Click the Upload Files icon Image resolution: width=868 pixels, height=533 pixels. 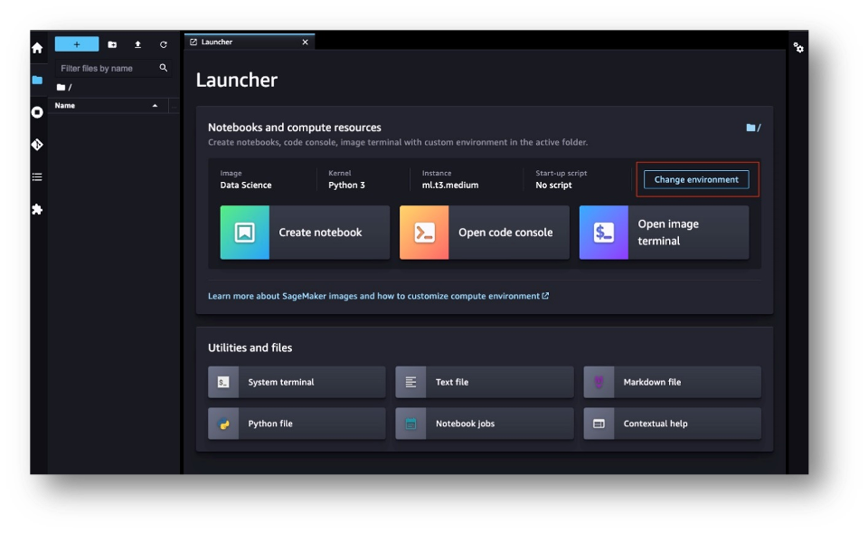click(x=137, y=44)
